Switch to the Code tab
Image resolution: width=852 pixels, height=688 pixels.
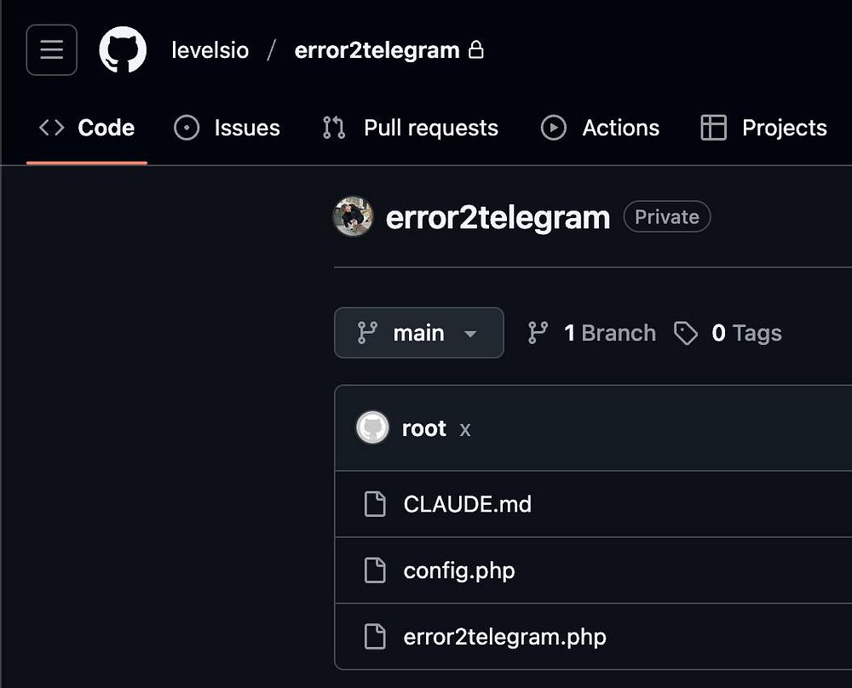(87, 128)
